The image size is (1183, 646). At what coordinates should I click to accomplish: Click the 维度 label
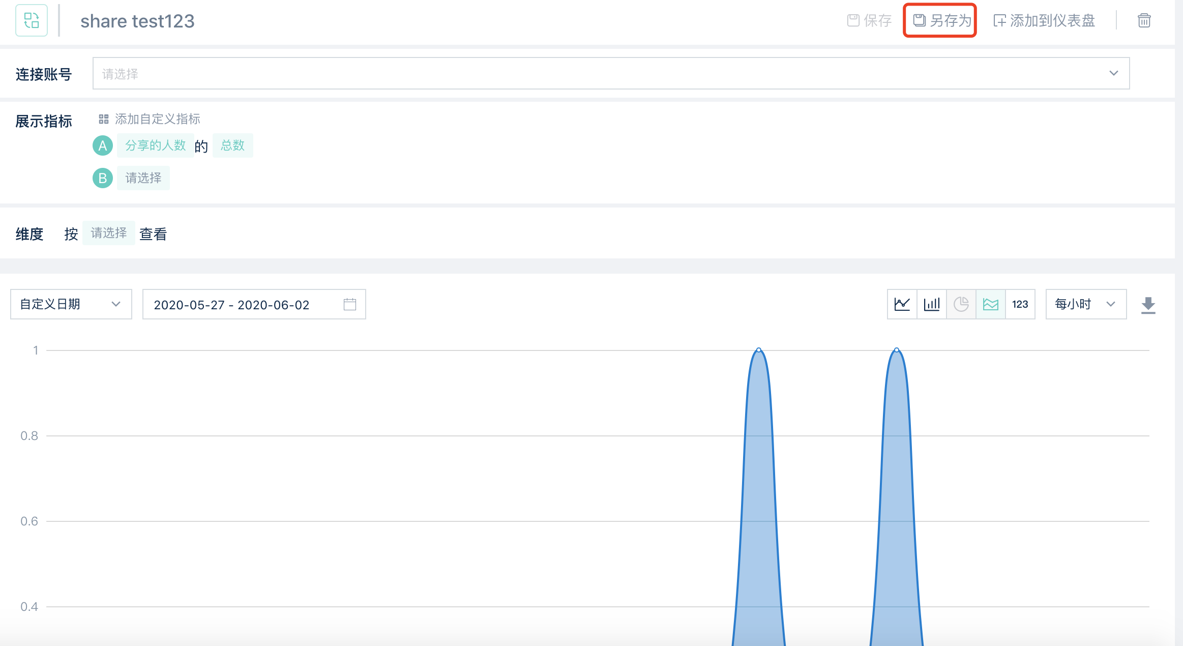point(29,234)
